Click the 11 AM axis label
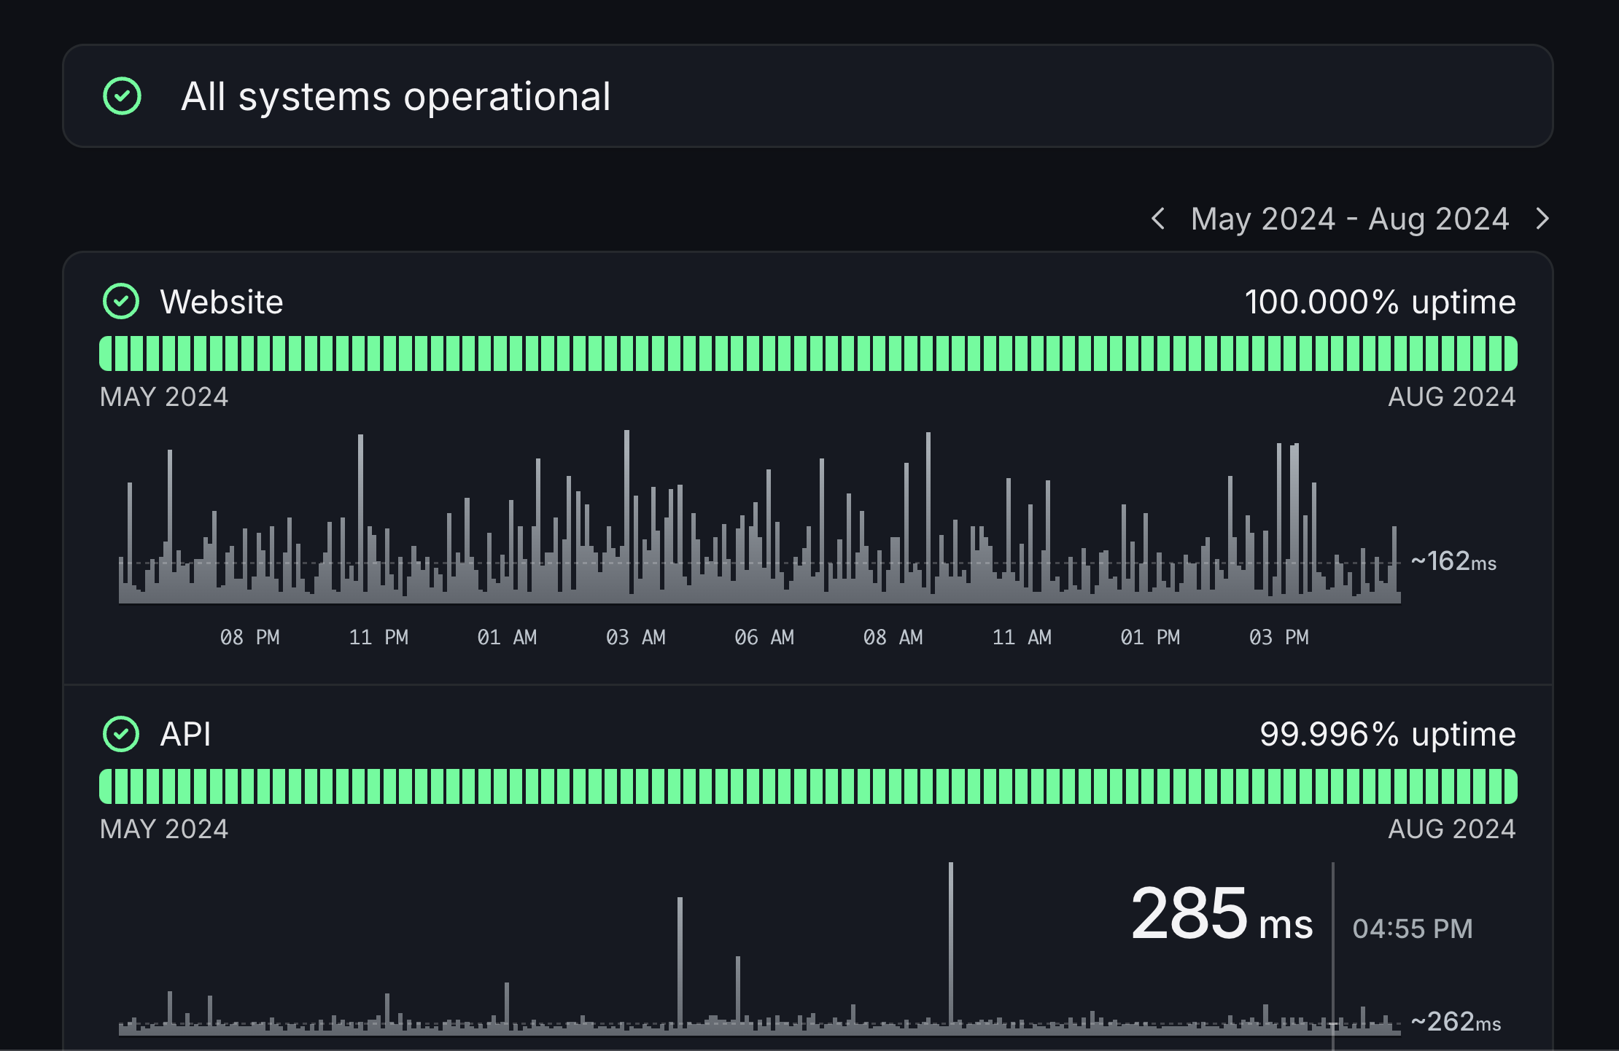The height and width of the screenshot is (1051, 1619). pos(1022,637)
